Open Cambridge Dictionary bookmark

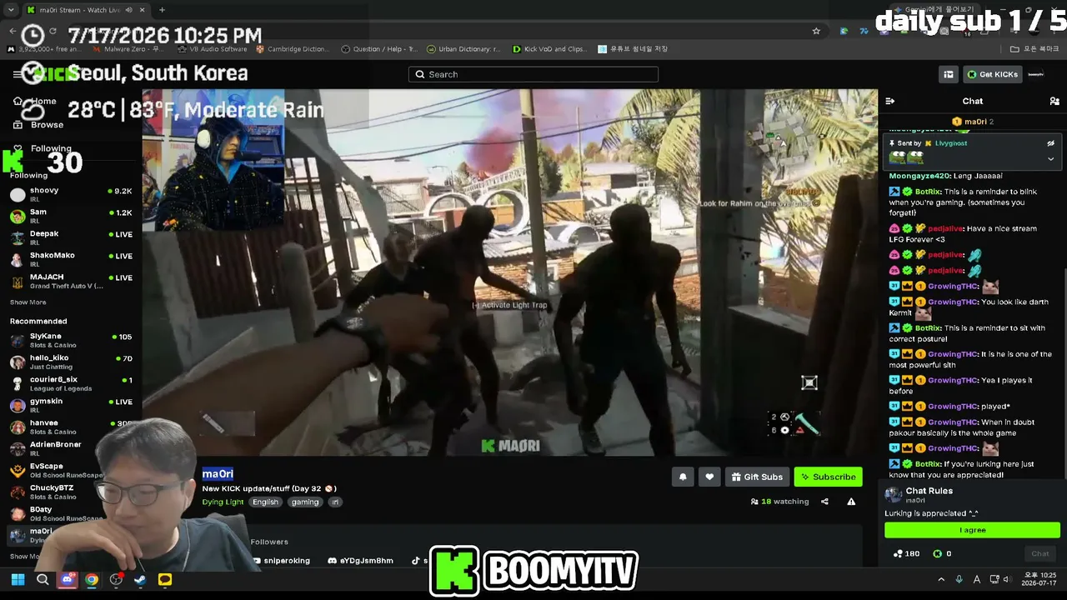tap(293, 49)
